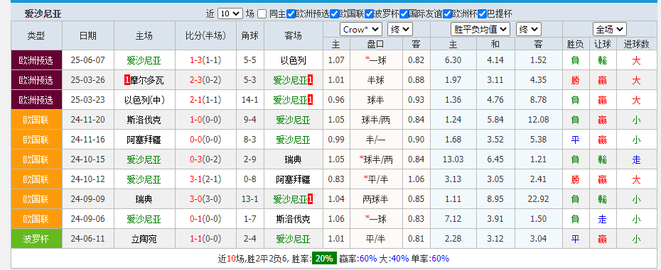Screen dimensions: 661x270
Task: Uncheck the 国际友谊 filter checkbox
Action: (404, 14)
